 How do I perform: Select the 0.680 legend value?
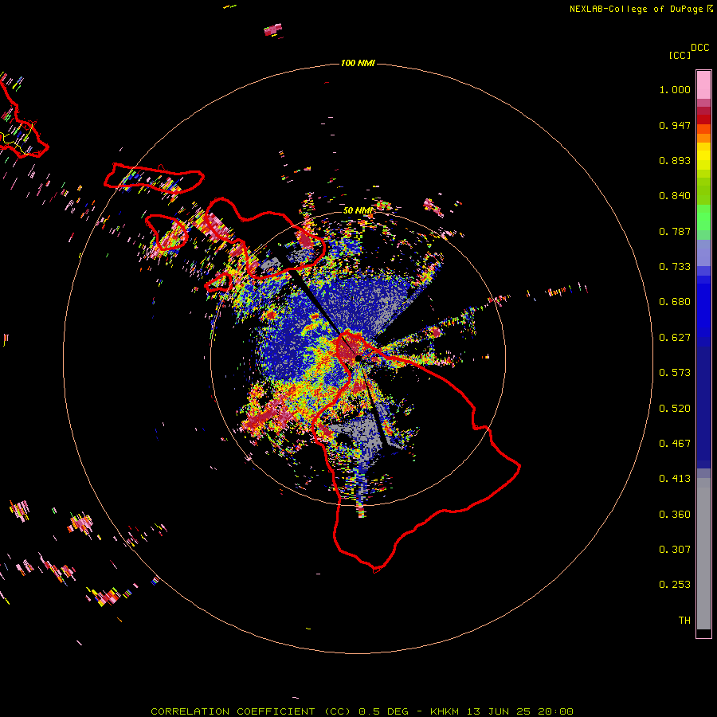(675, 302)
